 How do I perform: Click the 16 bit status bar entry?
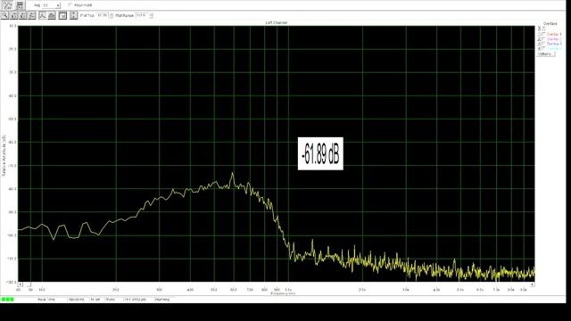pyautogui.click(x=95, y=300)
